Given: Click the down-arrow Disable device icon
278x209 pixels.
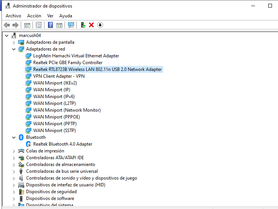Looking at the screenshot, I should tap(100, 25).
